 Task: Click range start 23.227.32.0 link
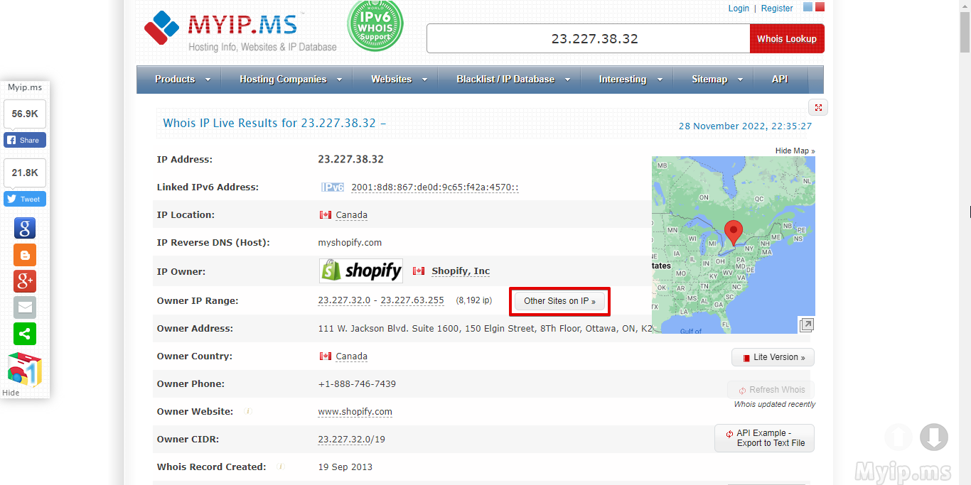click(x=344, y=300)
